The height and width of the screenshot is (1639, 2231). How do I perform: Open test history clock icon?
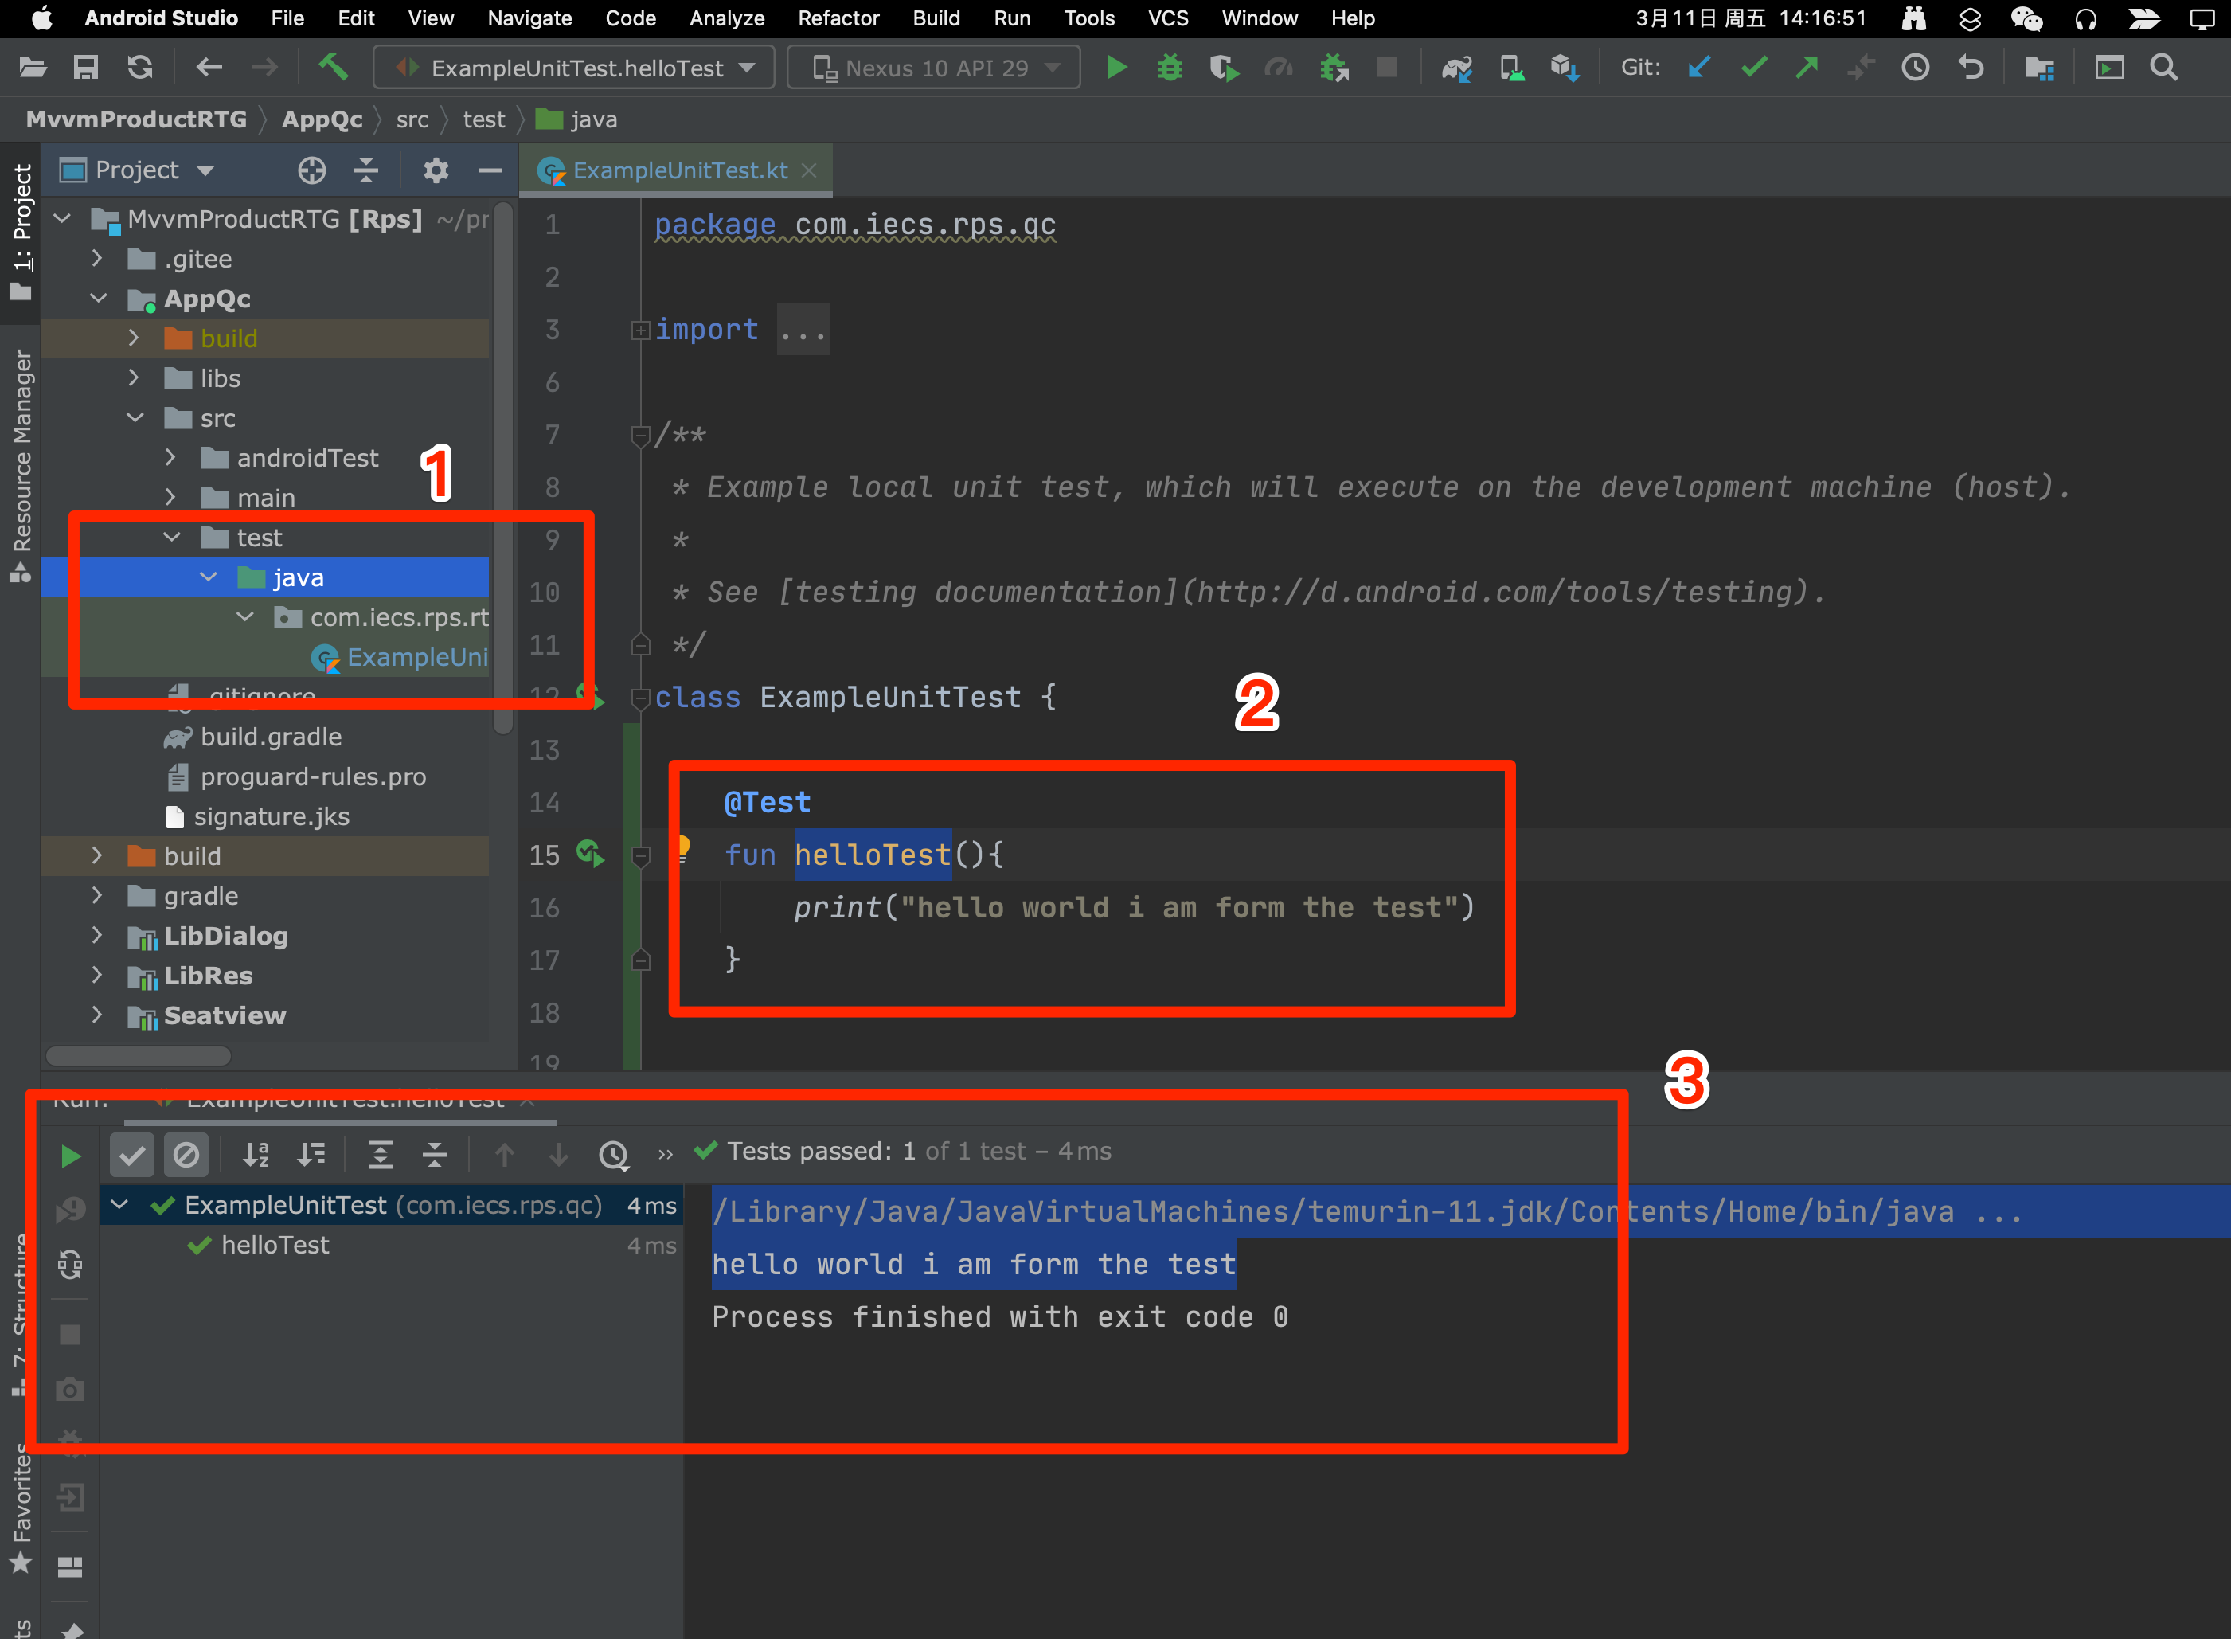pyautogui.click(x=614, y=1154)
